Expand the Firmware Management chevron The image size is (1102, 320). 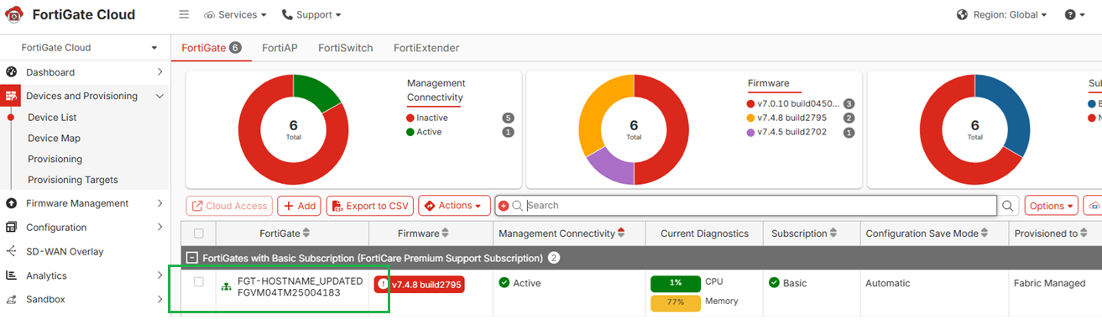[159, 203]
